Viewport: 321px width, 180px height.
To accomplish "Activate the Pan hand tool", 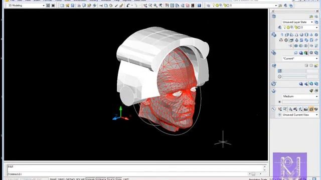I will [x=145, y=5].
